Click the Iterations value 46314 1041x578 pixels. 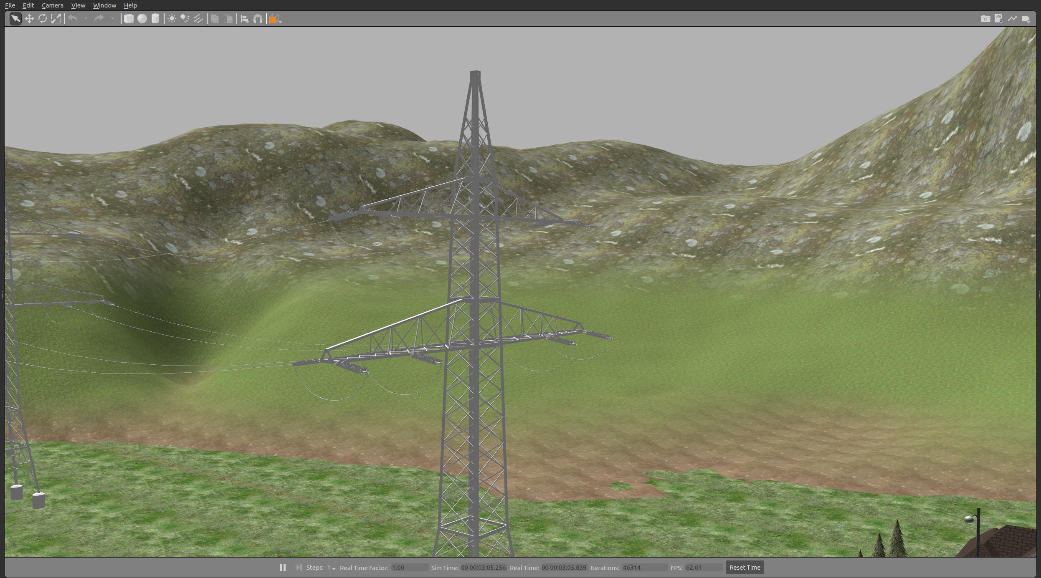coord(644,568)
